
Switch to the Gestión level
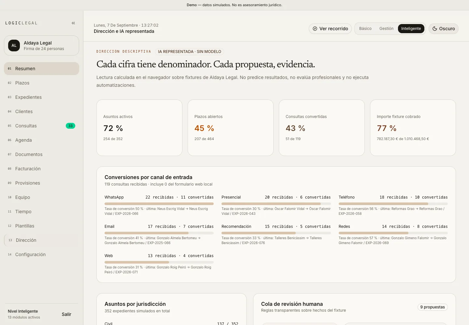[x=386, y=29]
